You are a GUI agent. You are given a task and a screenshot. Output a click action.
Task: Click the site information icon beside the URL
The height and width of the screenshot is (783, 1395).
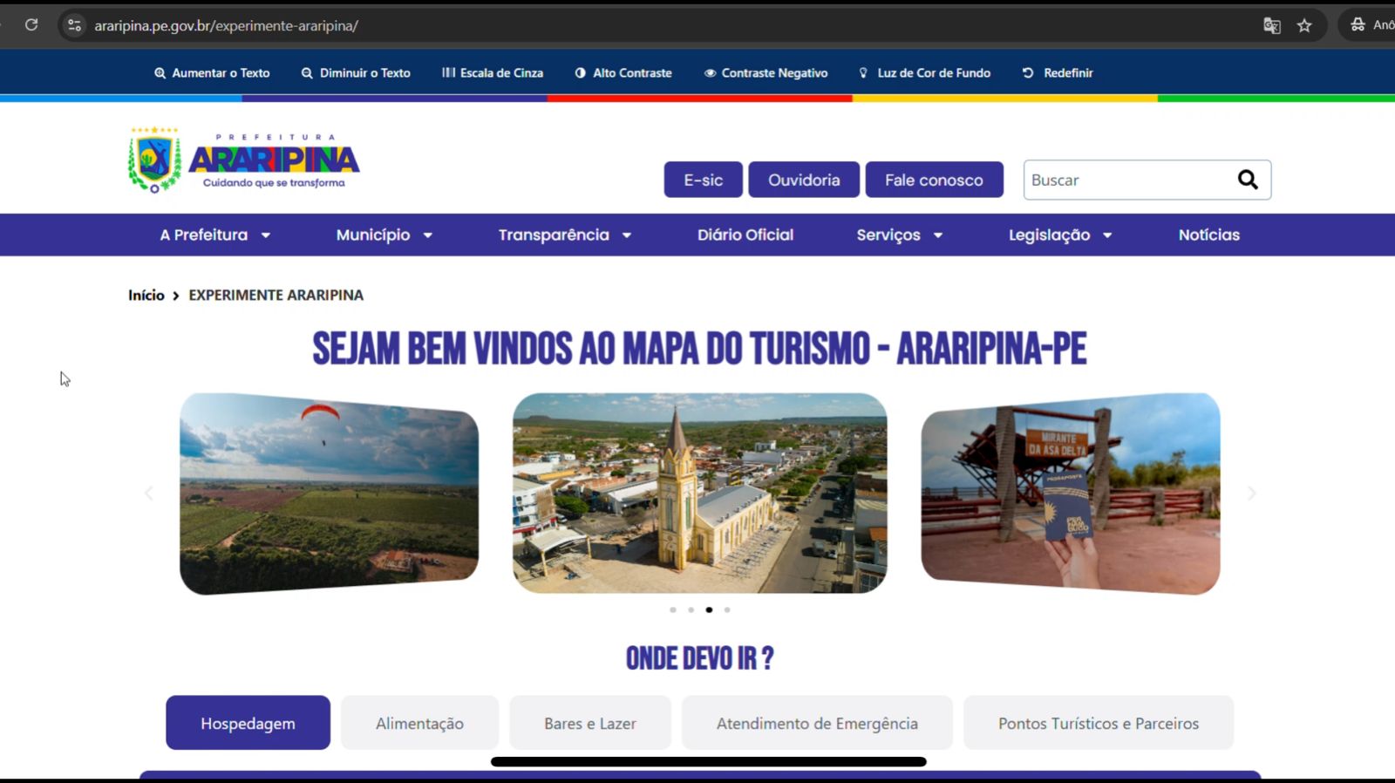75,25
